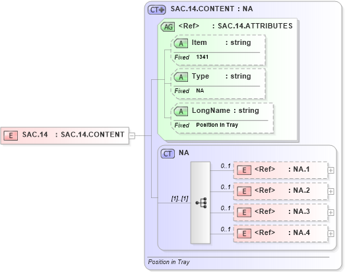Click the 0..1 cardinality of NA.2
Screen dimensions: 345x272
pyautogui.click(x=226, y=187)
